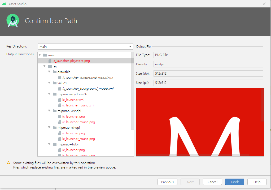The height and width of the screenshot is (190, 271).
Task: Click the Cancel button
Action: pos(212,182)
